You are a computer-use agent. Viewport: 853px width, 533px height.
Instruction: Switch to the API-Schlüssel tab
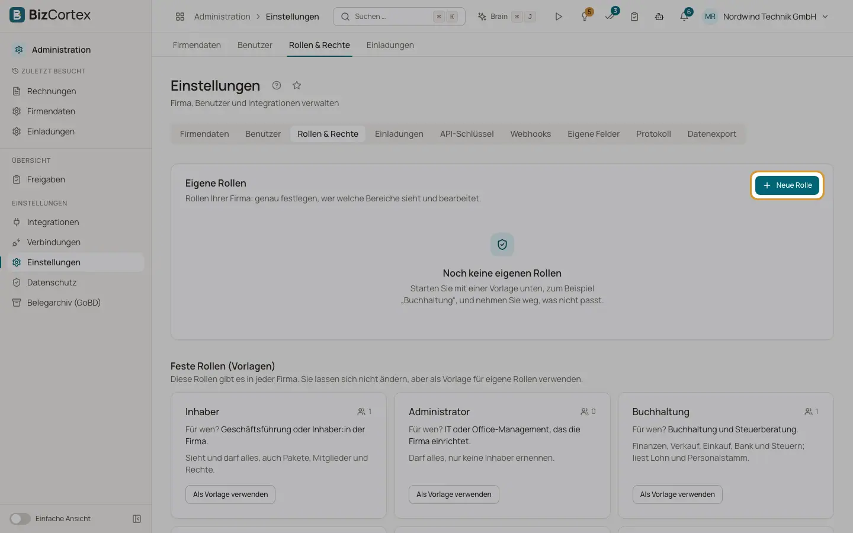[467, 134]
